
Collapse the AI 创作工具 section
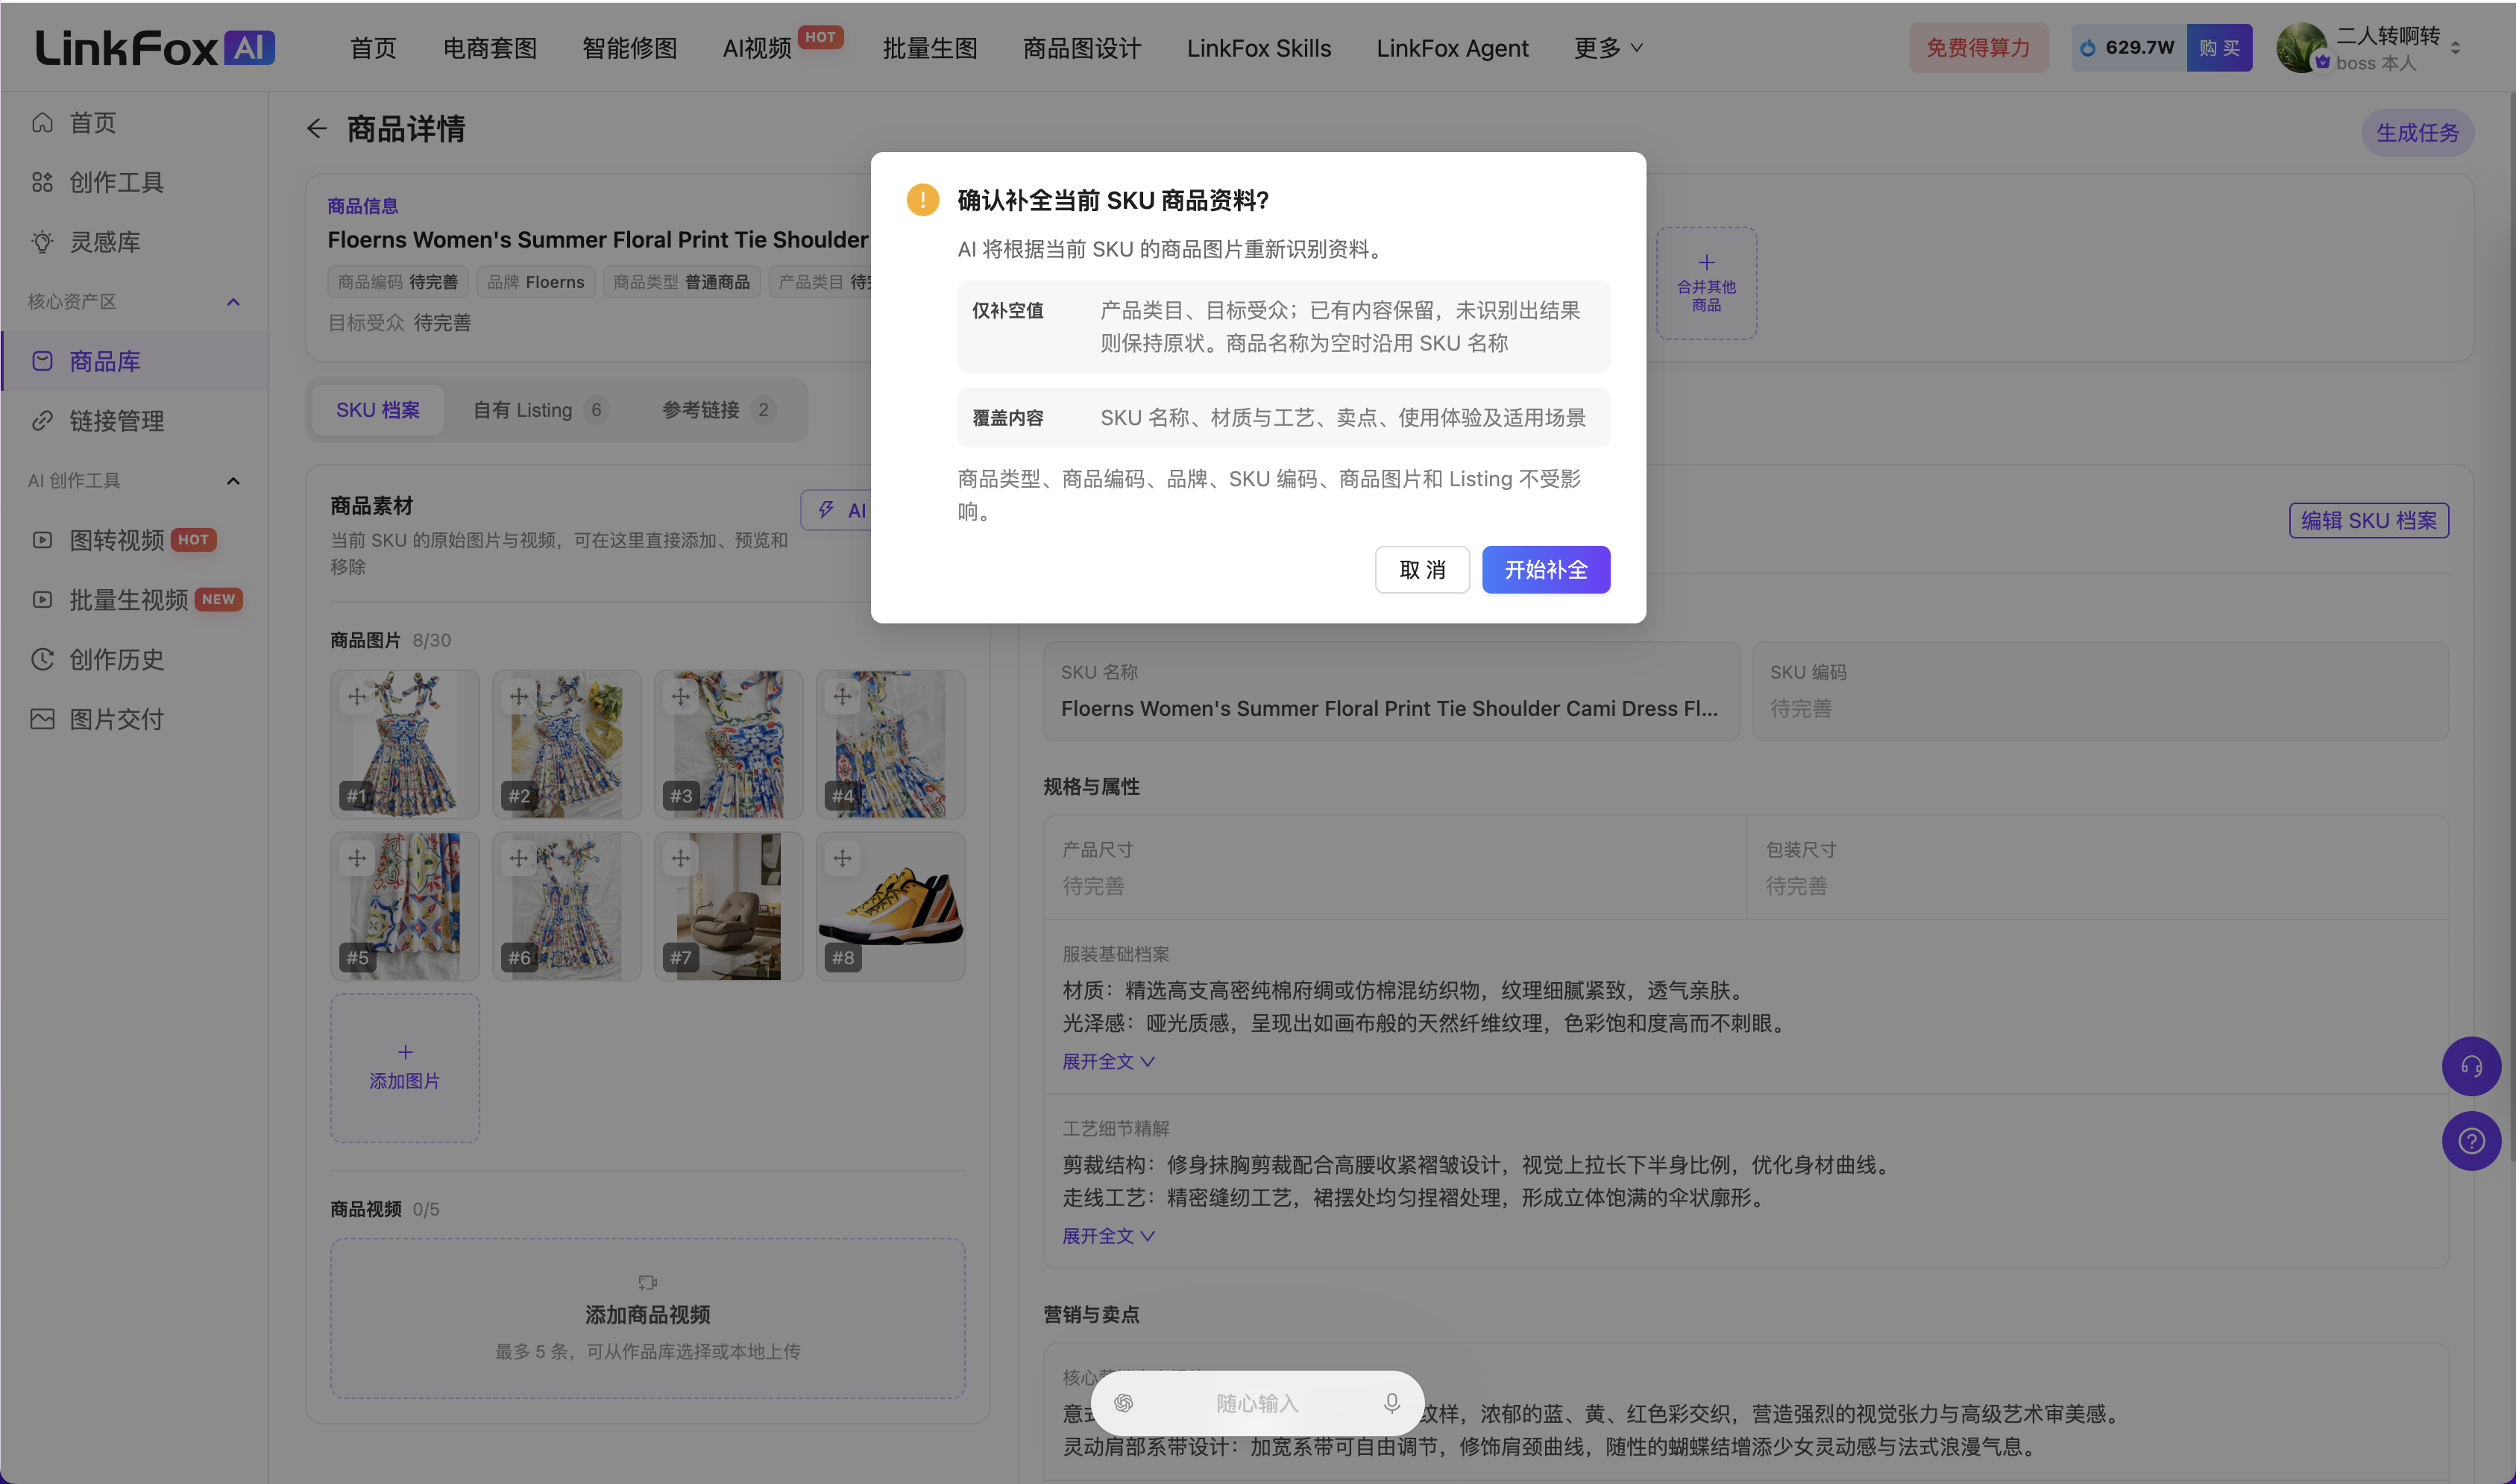coord(233,481)
